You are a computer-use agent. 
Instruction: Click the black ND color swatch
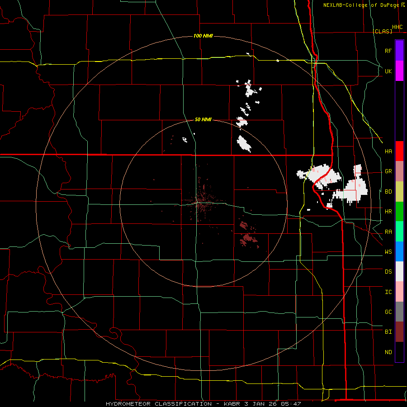click(399, 352)
